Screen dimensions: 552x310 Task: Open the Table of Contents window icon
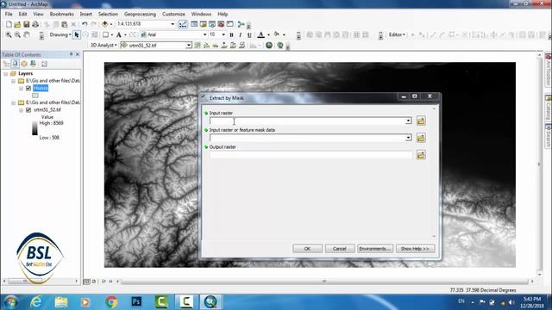click(194, 24)
